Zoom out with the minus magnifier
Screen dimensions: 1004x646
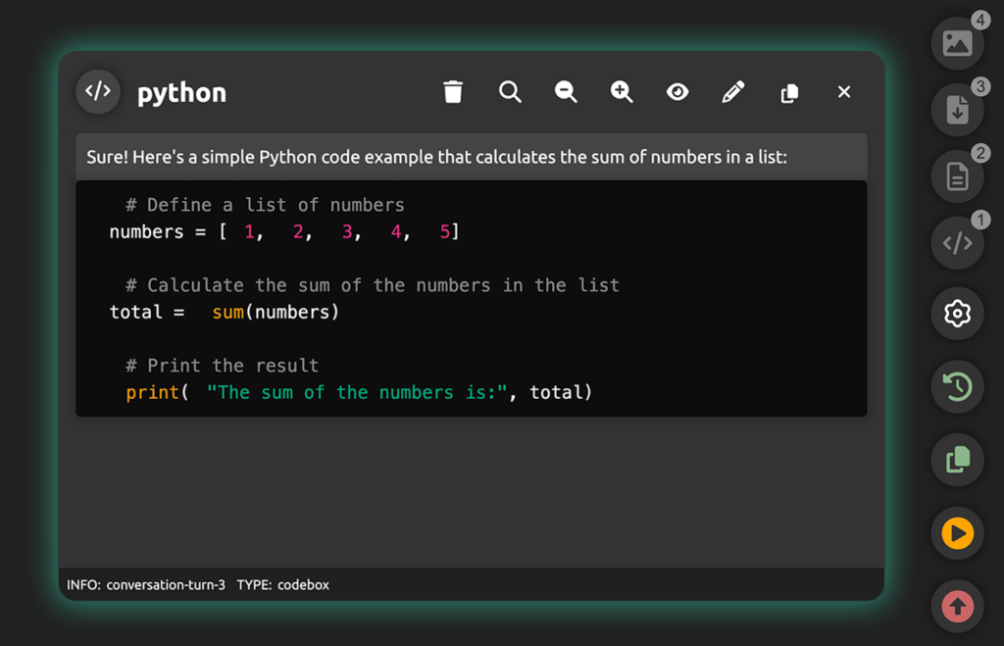[566, 92]
